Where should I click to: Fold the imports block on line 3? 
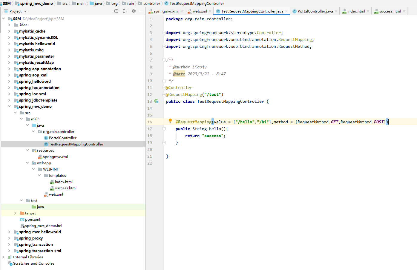pyautogui.click(x=164, y=33)
